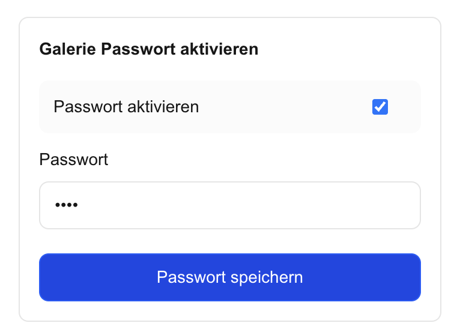Submit form with blue save button
454x335 pixels.
coord(230,277)
